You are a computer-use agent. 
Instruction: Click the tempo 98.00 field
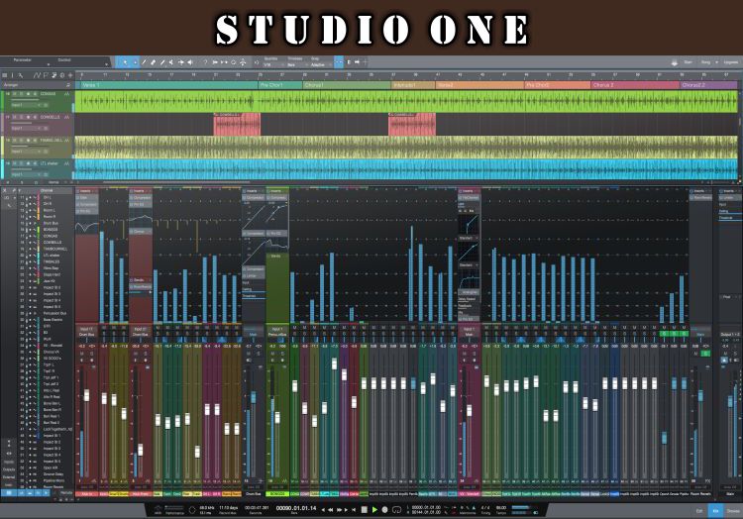pyautogui.click(x=501, y=508)
